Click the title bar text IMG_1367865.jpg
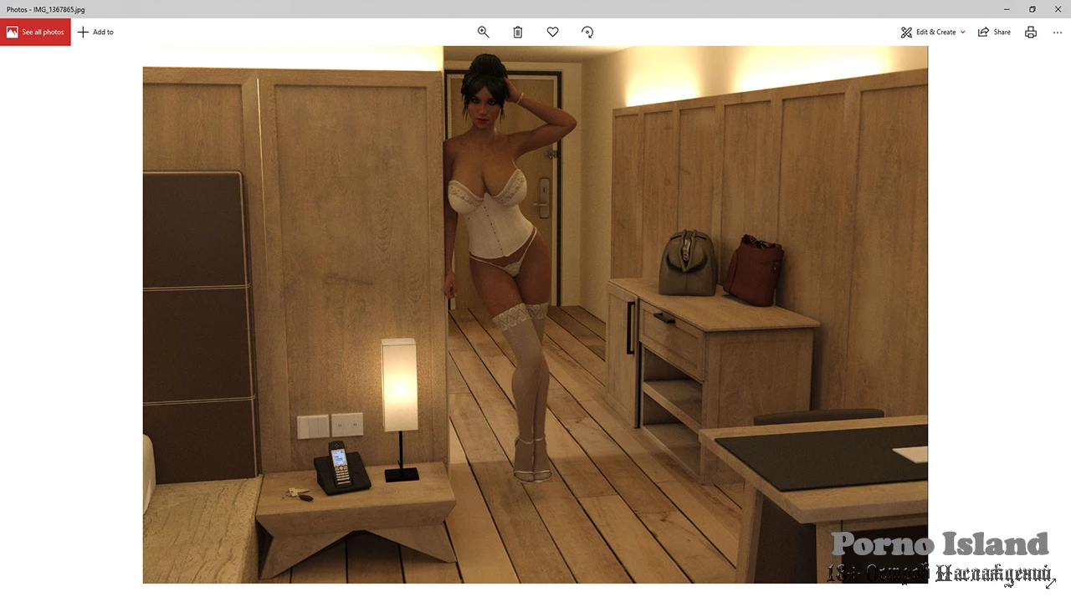Screen dimensions: 1071x602 59,9
